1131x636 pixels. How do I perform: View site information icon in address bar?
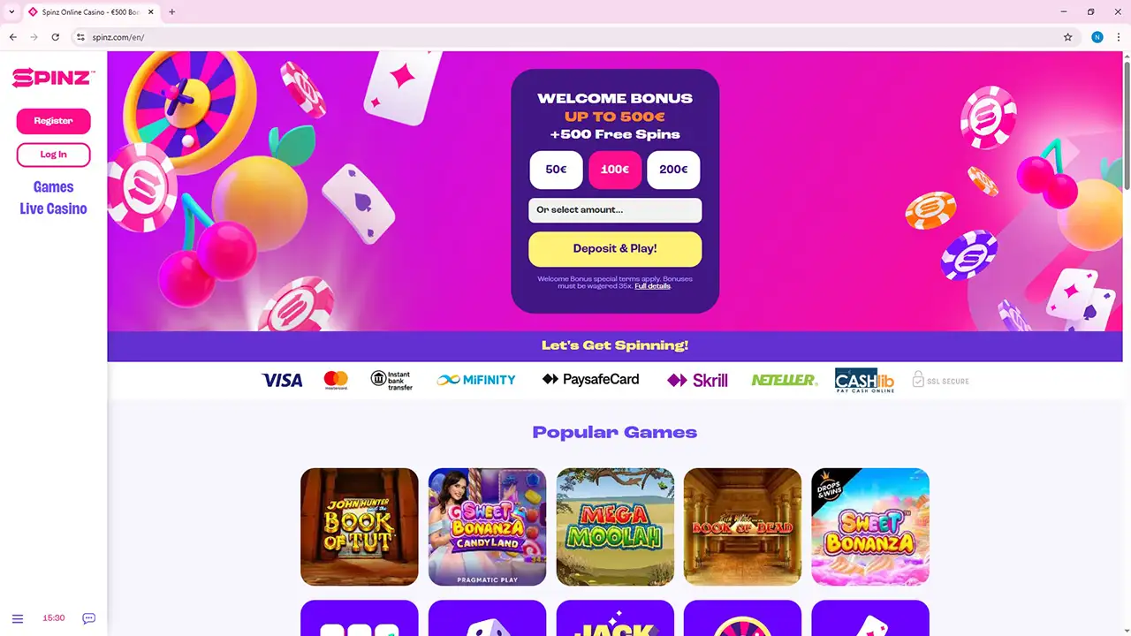[80, 37]
